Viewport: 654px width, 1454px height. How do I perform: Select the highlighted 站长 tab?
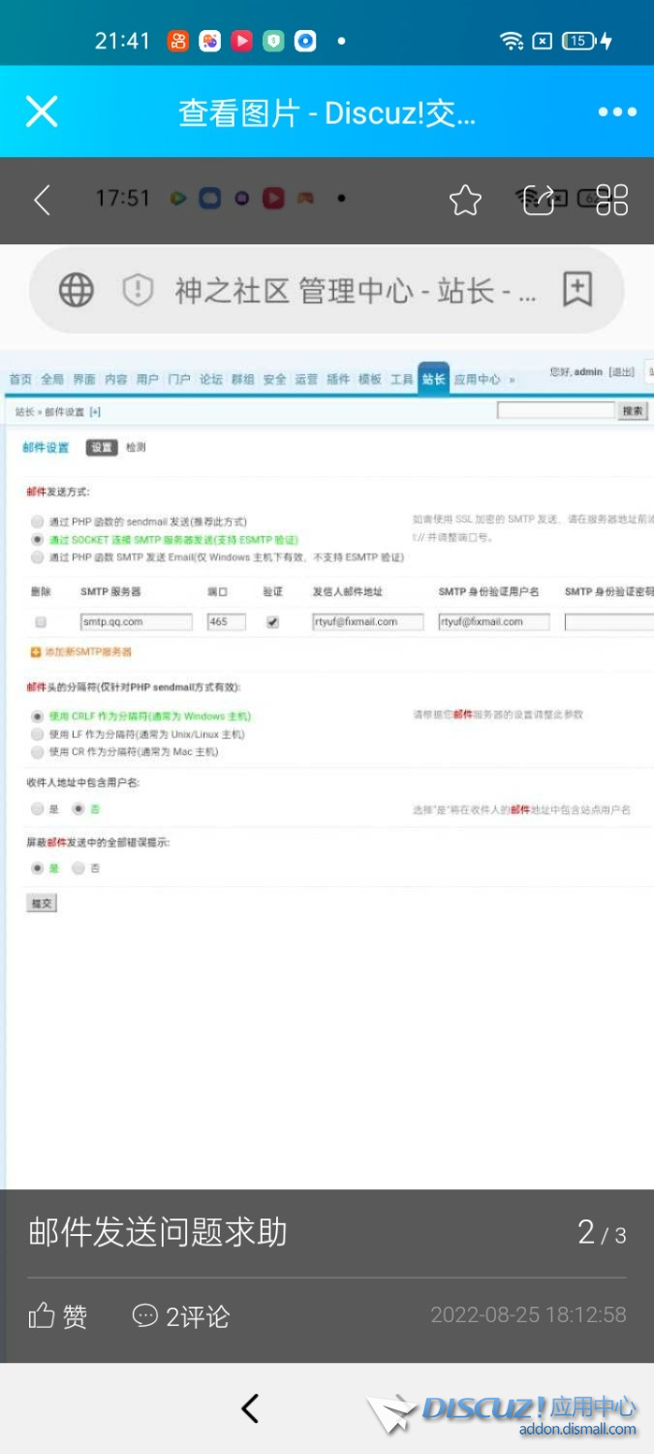coord(434,378)
